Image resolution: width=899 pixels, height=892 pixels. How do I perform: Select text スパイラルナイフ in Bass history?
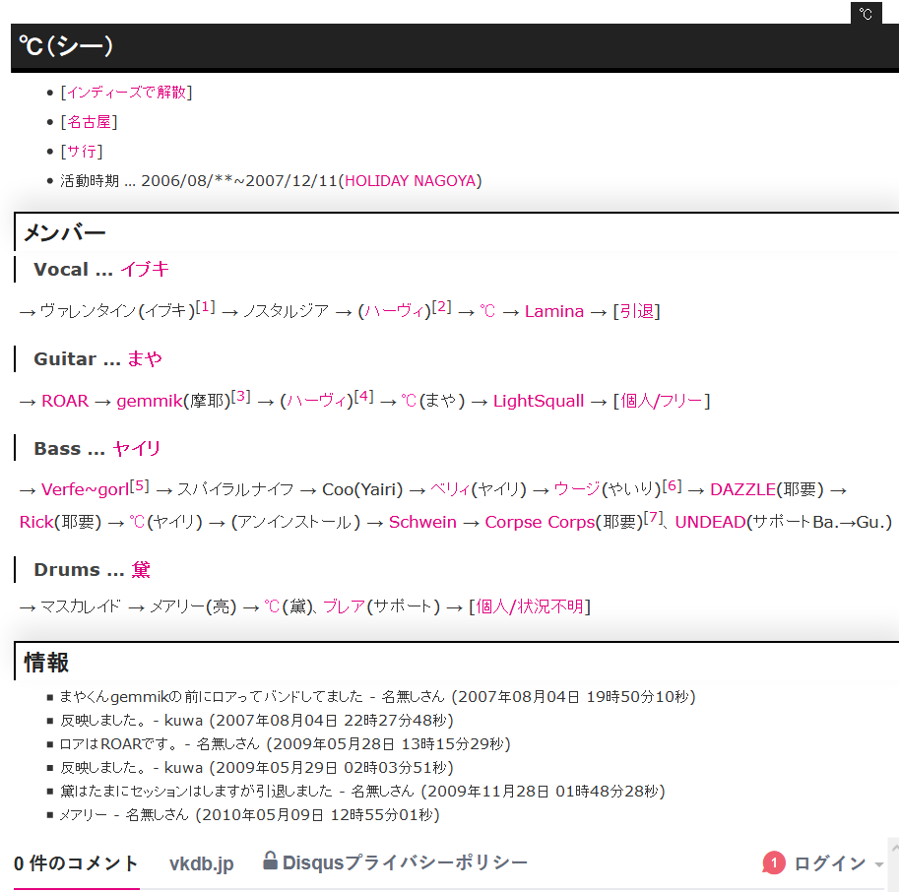[x=235, y=489]
